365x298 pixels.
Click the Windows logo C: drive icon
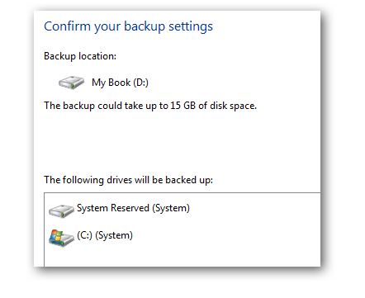(x=61, y=238)
